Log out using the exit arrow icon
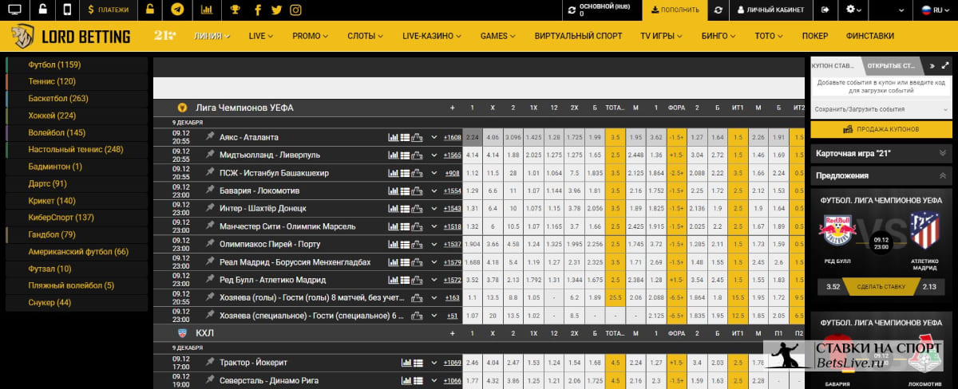The image size is (958, 389). tap(825, 10)
